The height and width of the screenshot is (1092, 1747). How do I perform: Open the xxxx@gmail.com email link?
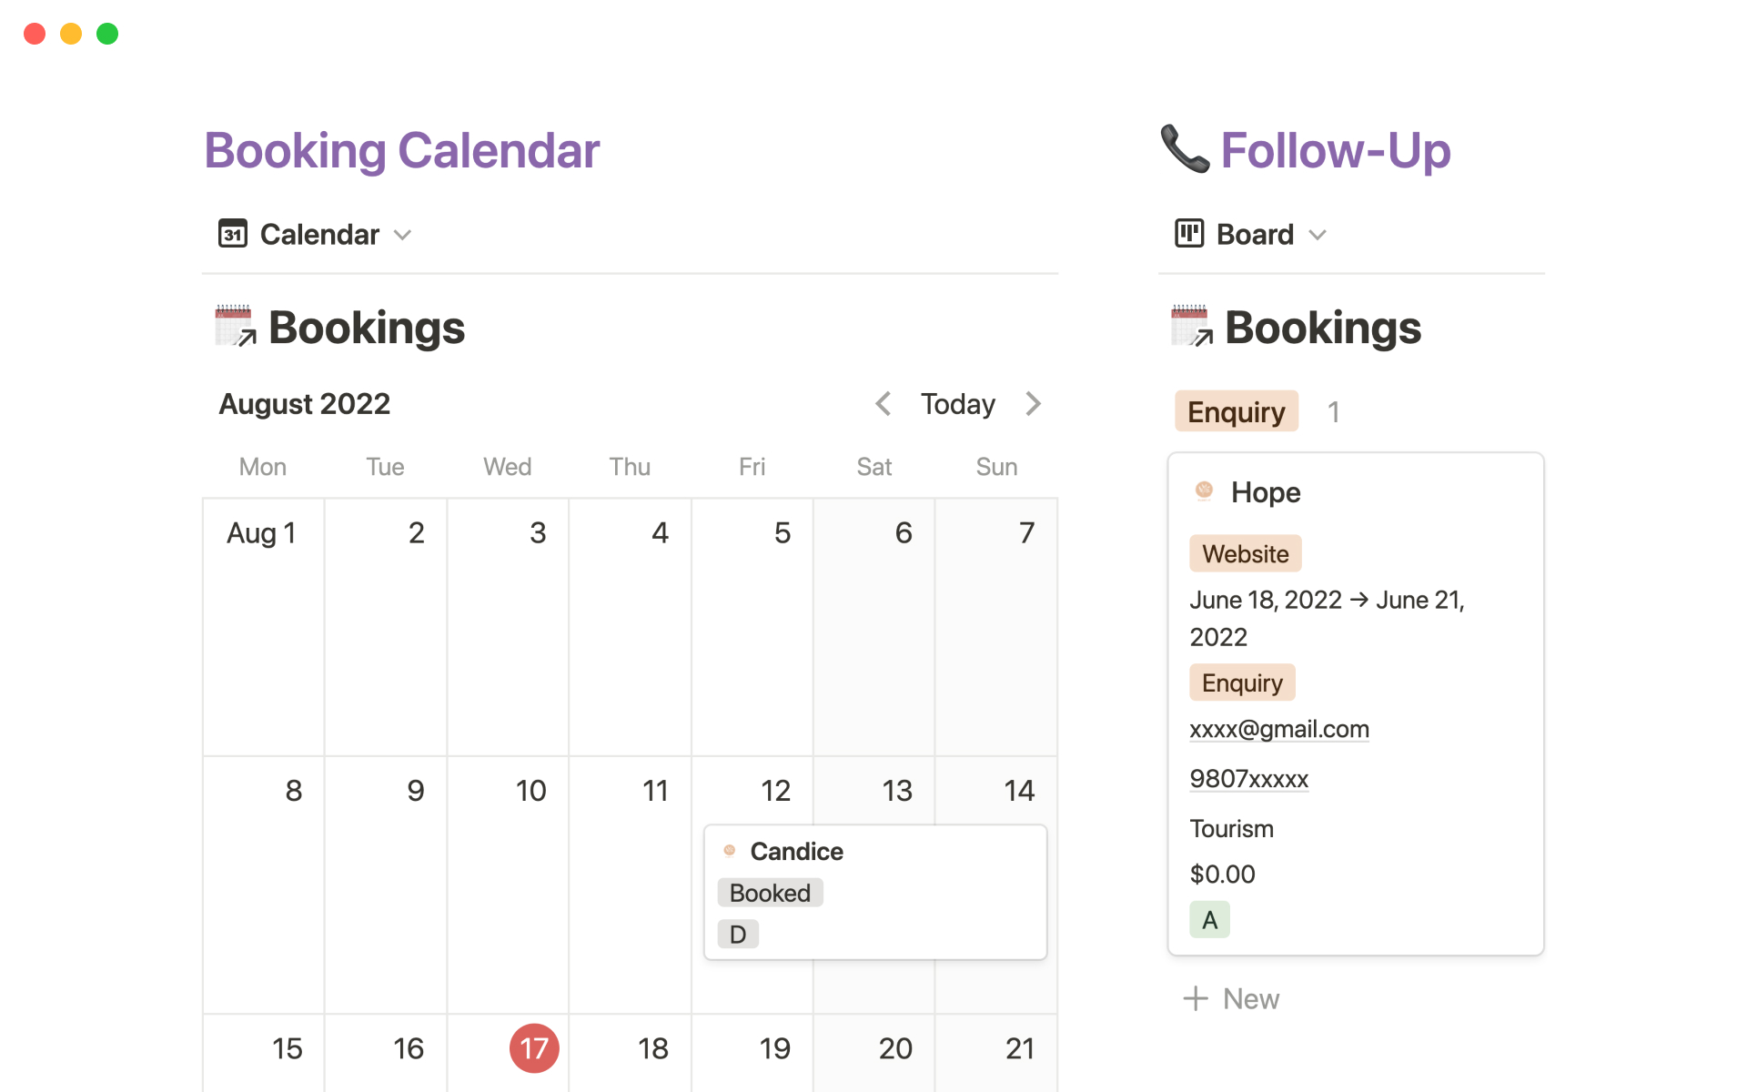coord(1278,729)
